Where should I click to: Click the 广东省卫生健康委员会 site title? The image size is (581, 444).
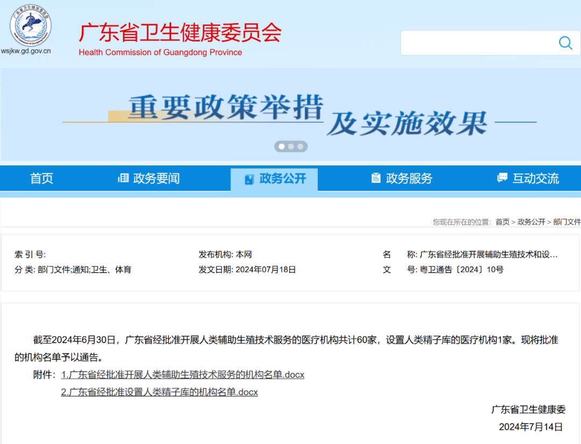[x=180, y=33]
